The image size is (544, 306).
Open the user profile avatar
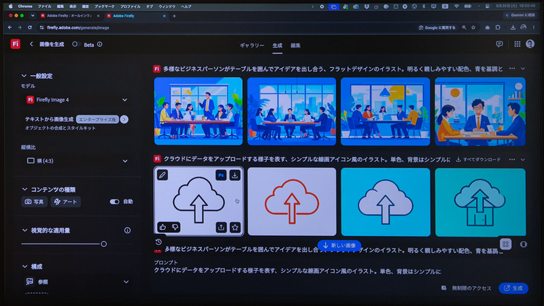pos(530,44)
